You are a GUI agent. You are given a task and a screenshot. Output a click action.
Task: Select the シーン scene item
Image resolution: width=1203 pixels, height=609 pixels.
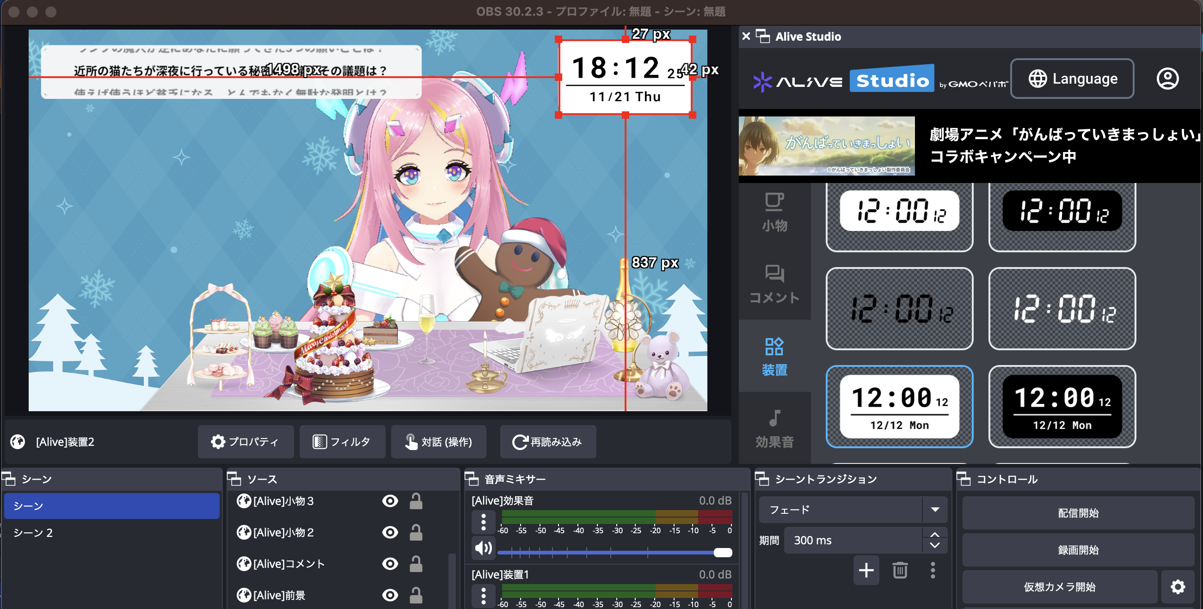[111, 506]
